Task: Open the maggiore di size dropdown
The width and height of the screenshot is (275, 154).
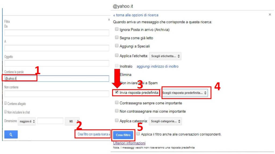Action: pos(27,121)
